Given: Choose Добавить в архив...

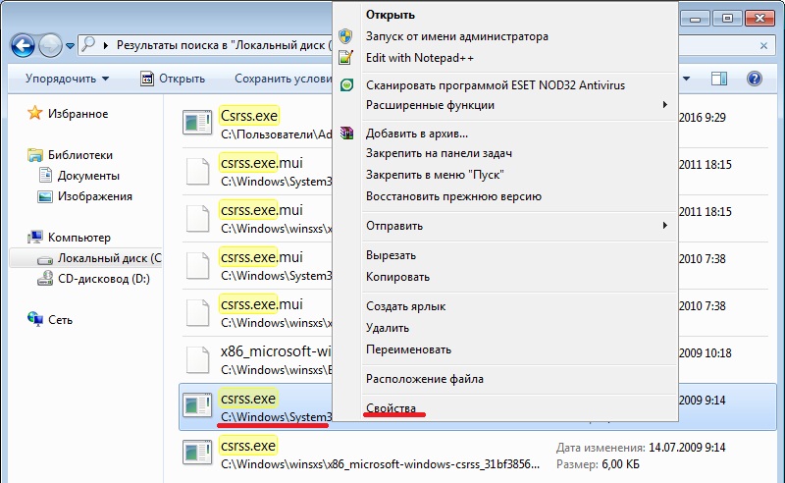Looking at the screenshot, I should pyautogui.click(x=416, y=134).
